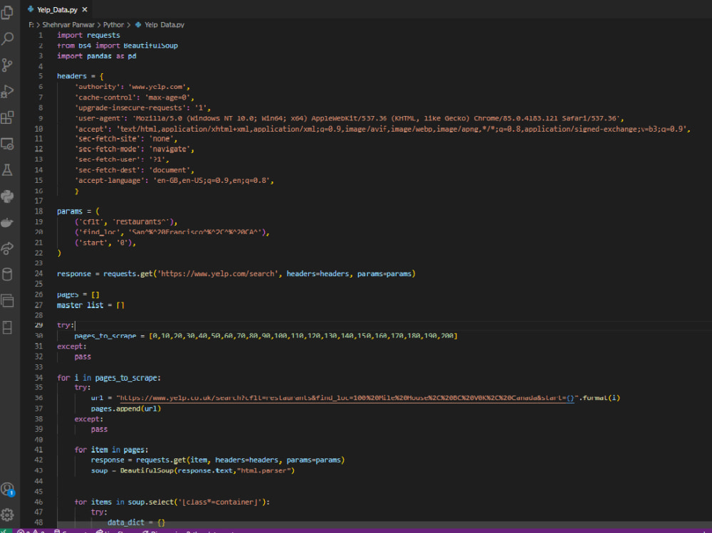The width and height of the screenshot is (712, 533).
Task: Click 'BeautifulSoup' on the bs4 import line
Action: coord(151,46)
